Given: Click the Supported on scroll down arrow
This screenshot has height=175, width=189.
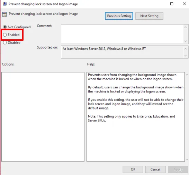Looking at the screenshot, I should [186, 56].
